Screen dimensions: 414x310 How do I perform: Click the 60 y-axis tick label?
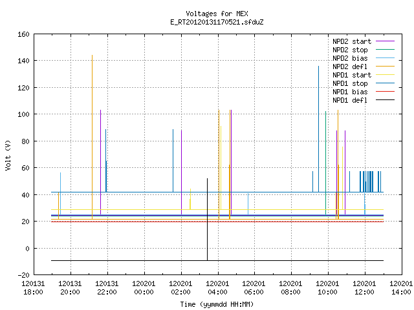point(25,168)
